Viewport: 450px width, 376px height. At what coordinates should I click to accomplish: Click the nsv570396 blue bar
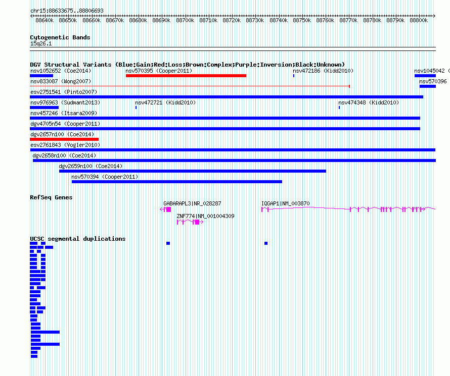click(x=428, y=86)
